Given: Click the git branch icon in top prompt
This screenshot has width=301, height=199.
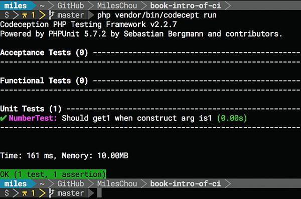Looking at the screenshot, I should [x=51, y=15].
